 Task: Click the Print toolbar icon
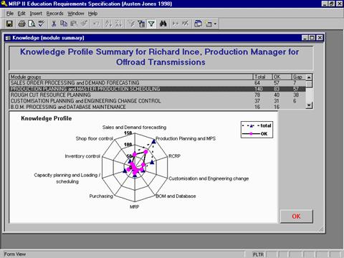pyautogui.click(x=21, y=24)
